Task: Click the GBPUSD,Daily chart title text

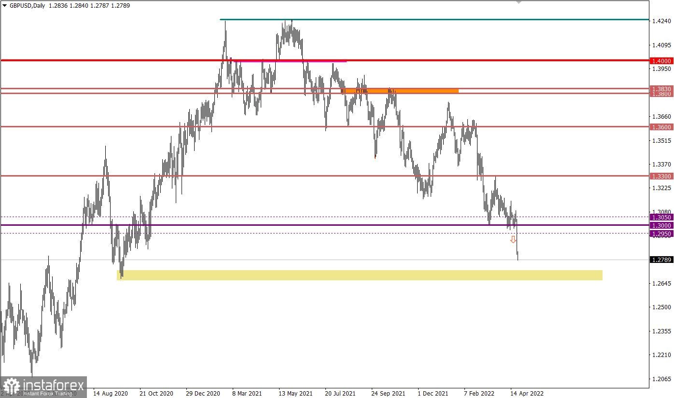Action: point(27,5)
